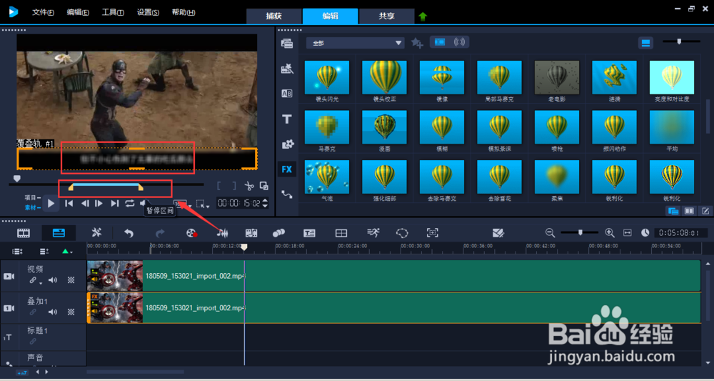Open the 工具 menu
This screenshot has height=381, width=714.
pyautogui.click(x=113, y=12)
